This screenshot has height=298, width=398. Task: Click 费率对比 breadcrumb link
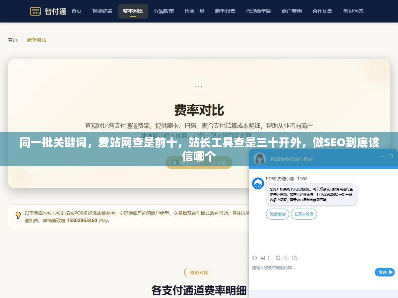click(x=36, y=40)
